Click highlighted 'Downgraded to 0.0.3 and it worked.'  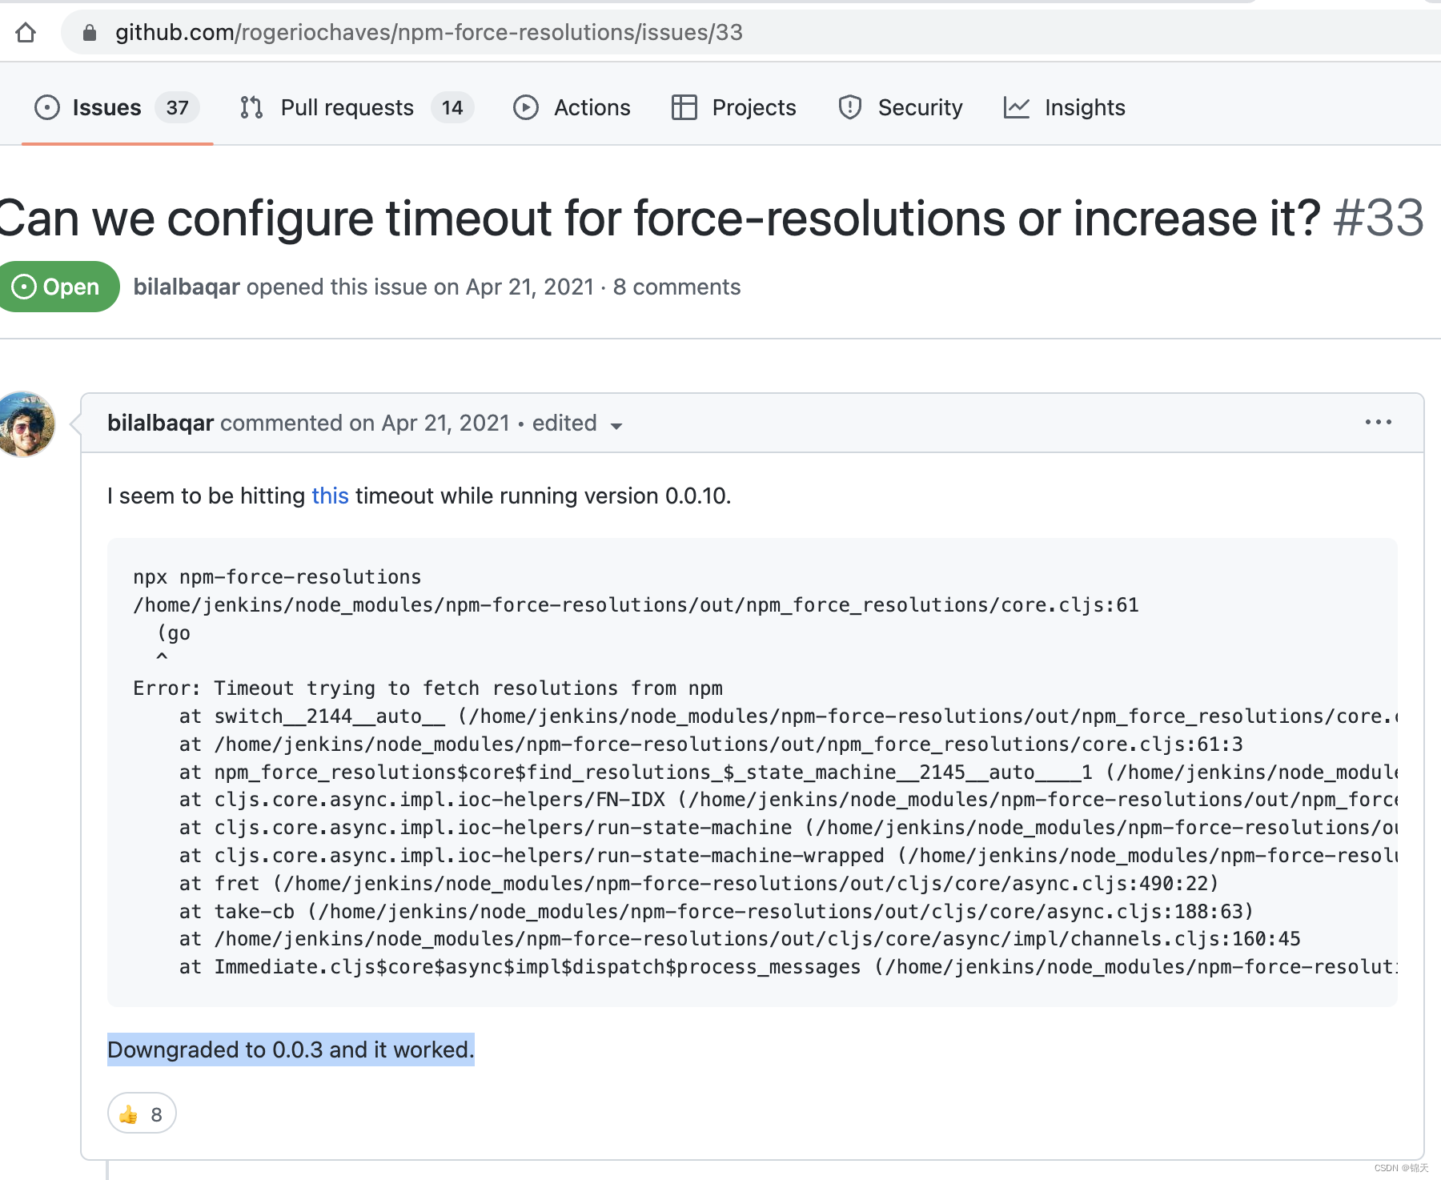(291, 1050)
